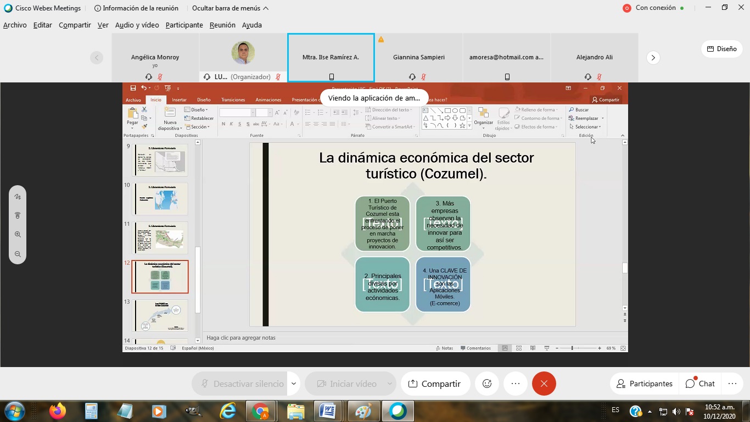Open the Organizar dropdown
This screenshot has height=422, width=750.
[x=484, y=118]
